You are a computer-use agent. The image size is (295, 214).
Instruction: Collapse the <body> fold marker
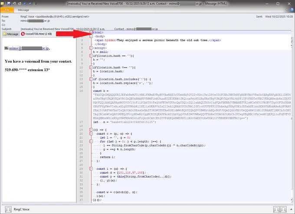click(x=91, y=36)
